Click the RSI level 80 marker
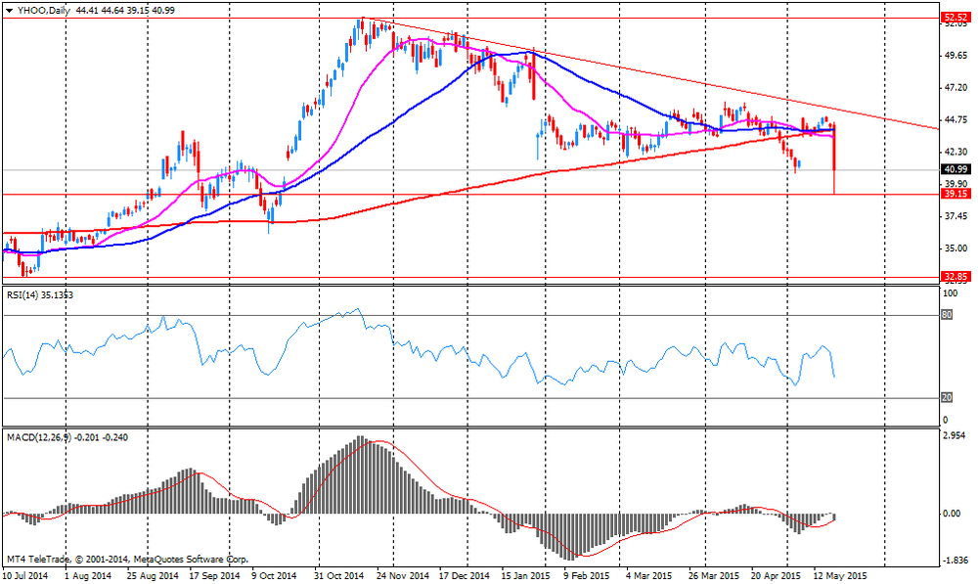 point(947,315)
